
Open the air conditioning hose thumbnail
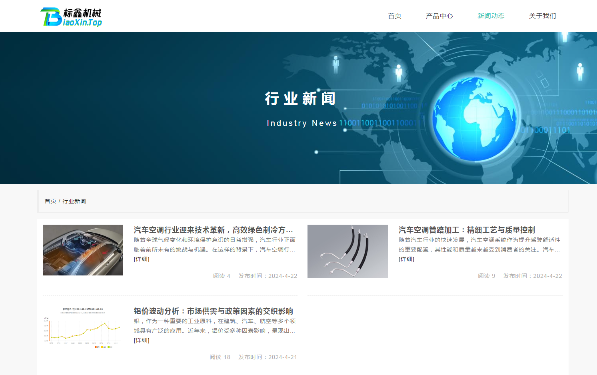pos(347,251)
